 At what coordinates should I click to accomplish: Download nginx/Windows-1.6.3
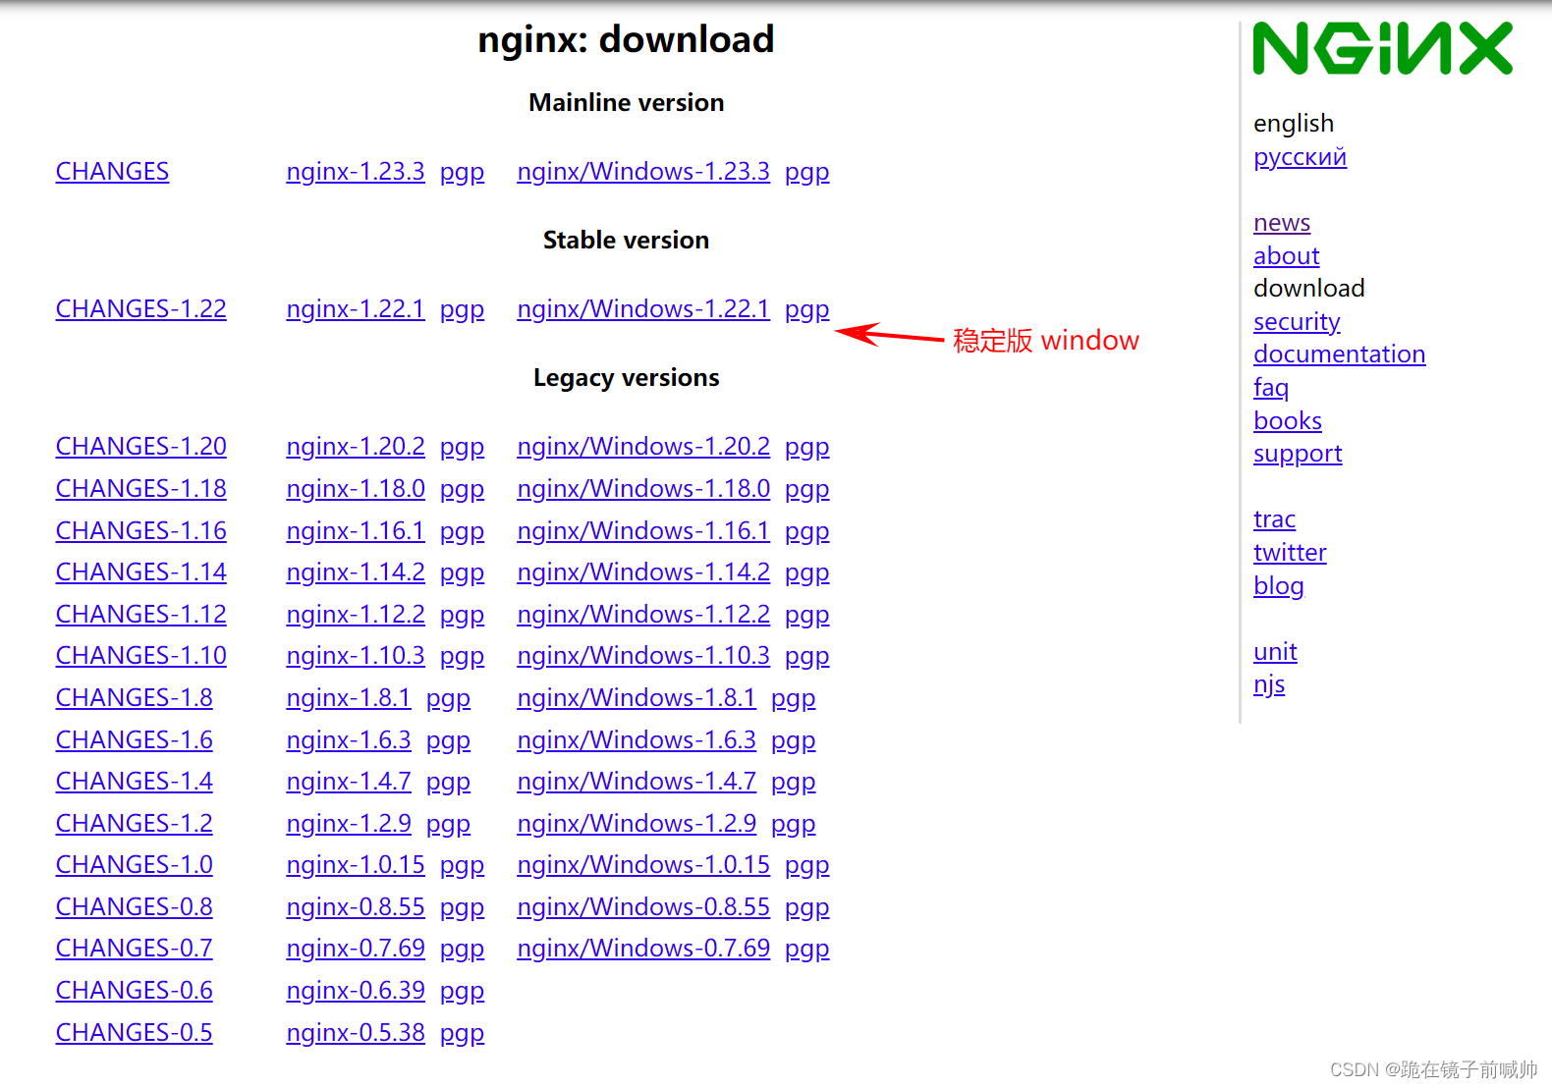click(x=637, y=740)
